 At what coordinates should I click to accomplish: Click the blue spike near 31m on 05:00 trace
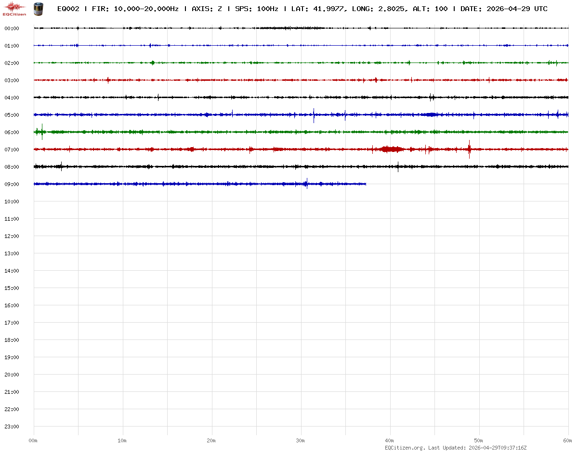(314, 115)
